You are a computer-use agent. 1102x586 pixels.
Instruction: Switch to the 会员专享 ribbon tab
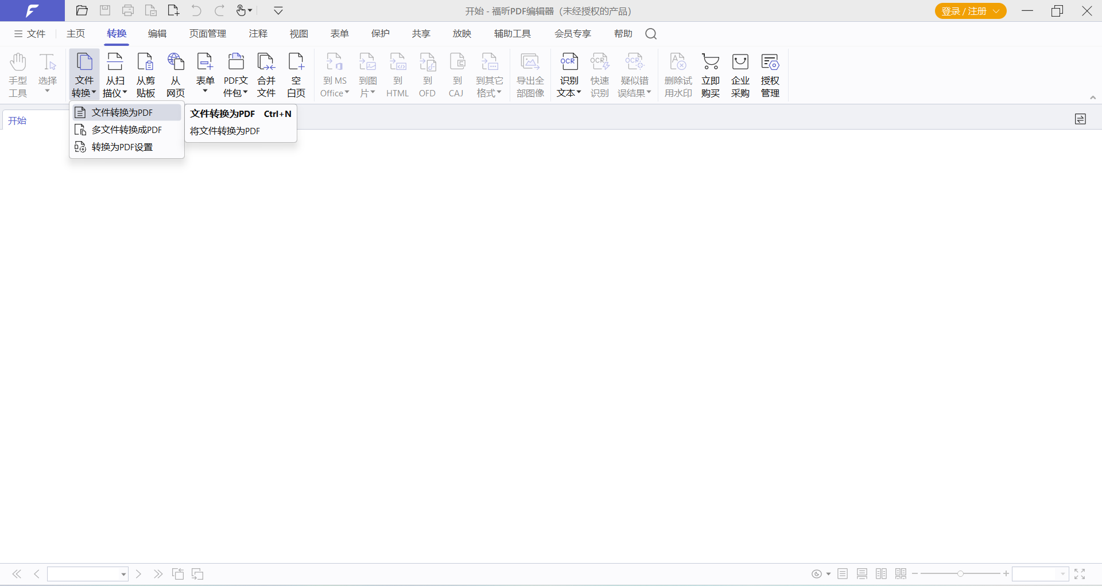pyautogui.click(x=573, y=34)
